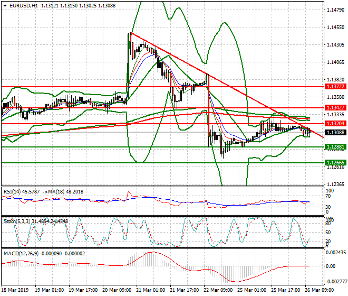Click the 20 Mar 09:00 time label
This screenshot has height=296, width=348.
(x=117, y=290)
